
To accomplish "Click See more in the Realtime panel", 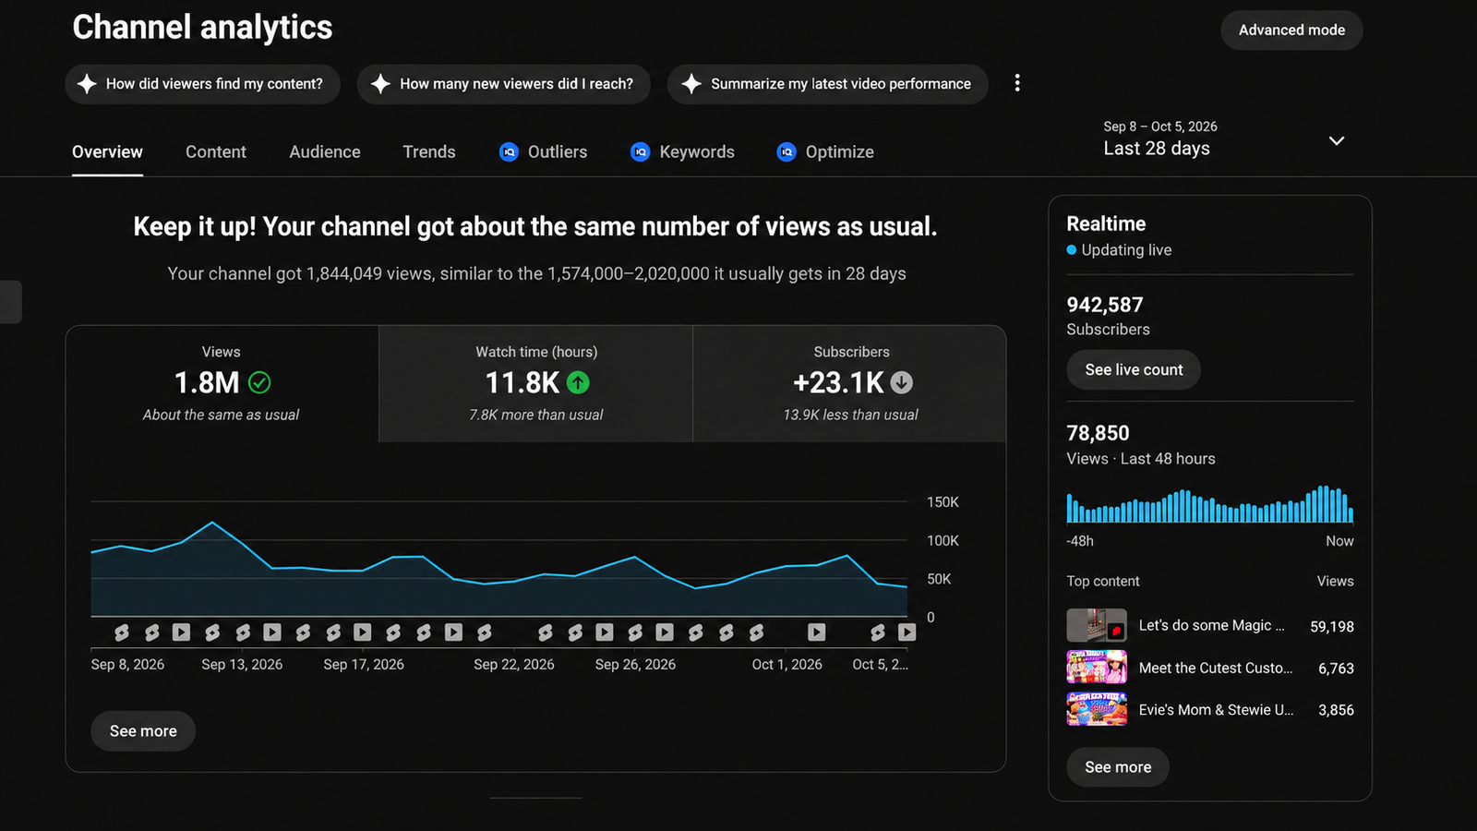I will pyautogui.click(x=1118, y=767).
